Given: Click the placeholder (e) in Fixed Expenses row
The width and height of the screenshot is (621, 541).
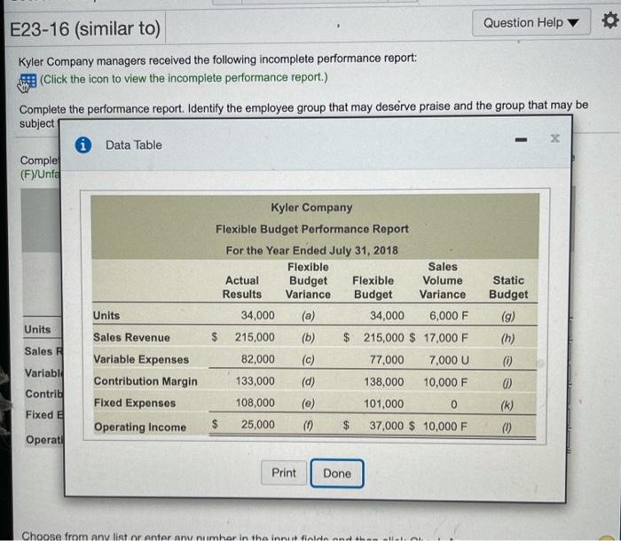Looking at the screenshot, I should tap(308, 404).
